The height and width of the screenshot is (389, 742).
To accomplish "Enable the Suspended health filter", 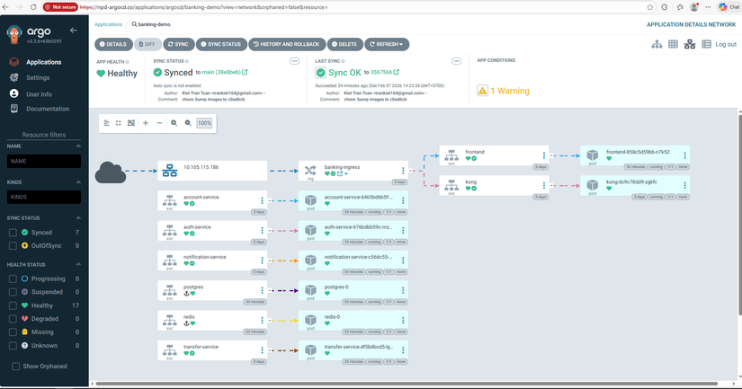I will (x=13, y=292).
